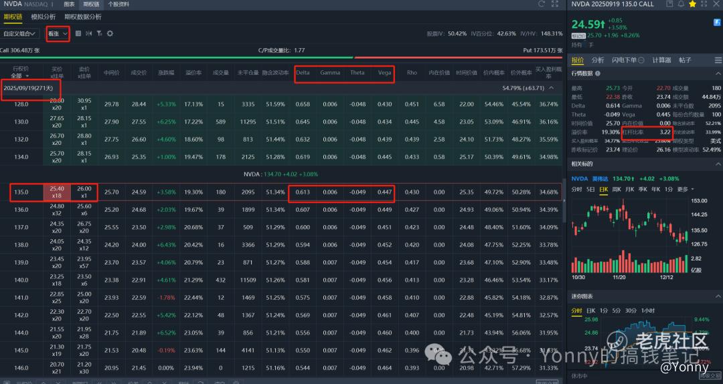Select the 146.0 strike row
723x384 pixels.
coord(281,367)
